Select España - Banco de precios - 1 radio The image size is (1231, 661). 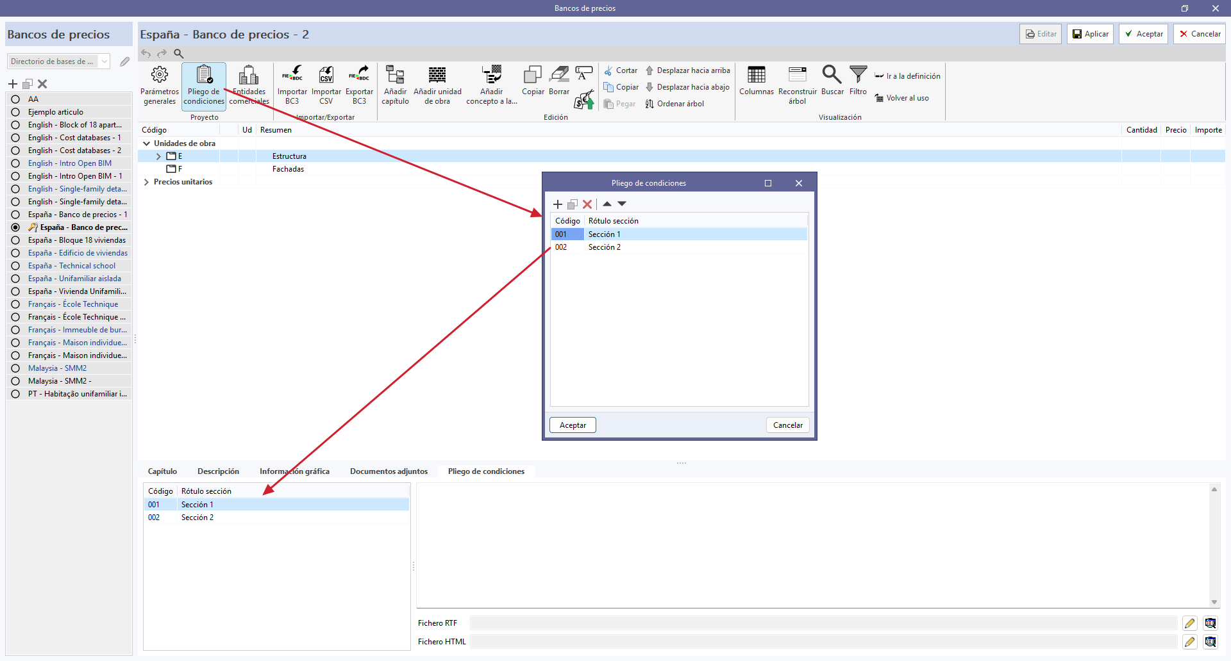[15, 215]
